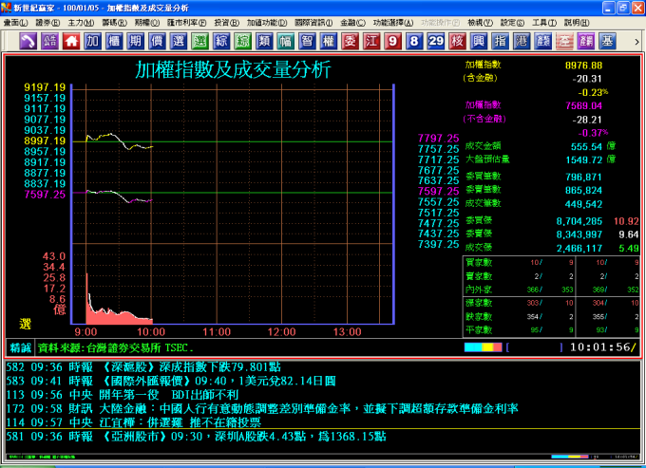
Task: Go to home via red house icon
Action: click(71, 41)
